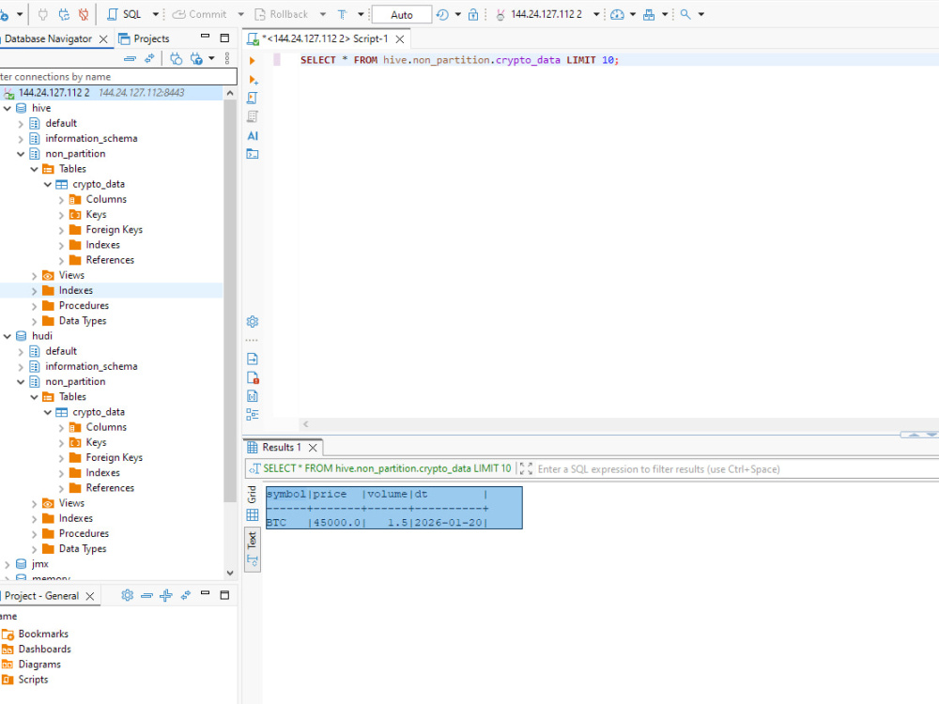Open the transaction log clock icon
Screen dimensions: 939x704
[x=442, y=14]
